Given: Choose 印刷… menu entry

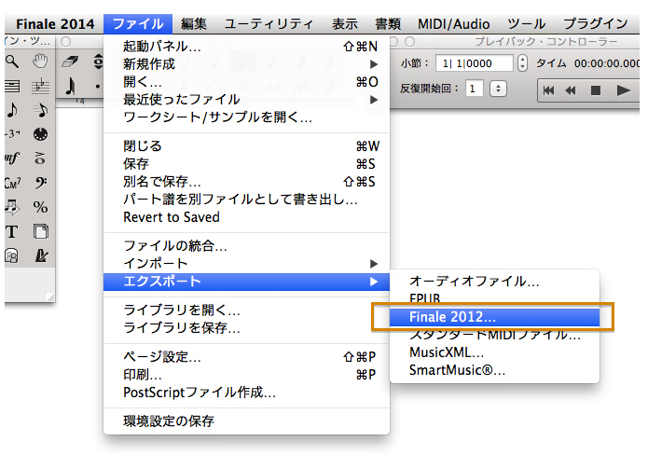Looking at the screenshot, I should click(x=247, y=375).
